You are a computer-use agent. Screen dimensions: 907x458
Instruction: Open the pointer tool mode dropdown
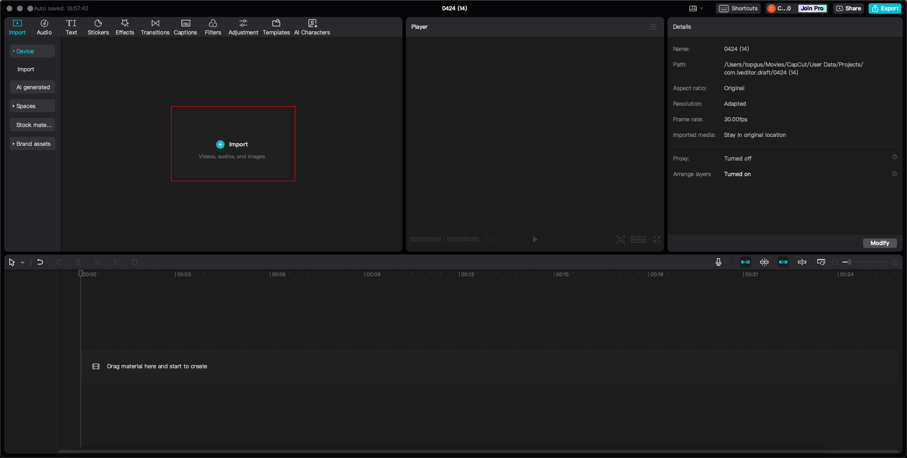click(23, 263)
